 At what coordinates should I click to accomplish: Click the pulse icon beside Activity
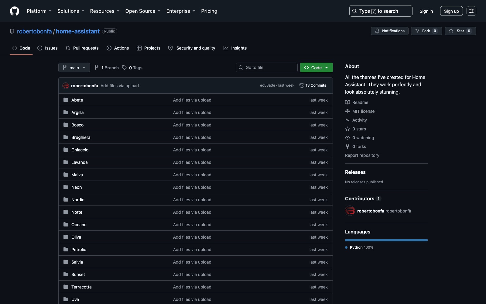click(x=347, y=120)
